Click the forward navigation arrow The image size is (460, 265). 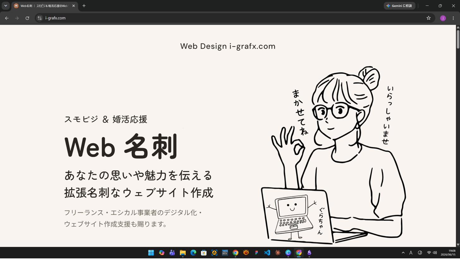tap(17, 18)
